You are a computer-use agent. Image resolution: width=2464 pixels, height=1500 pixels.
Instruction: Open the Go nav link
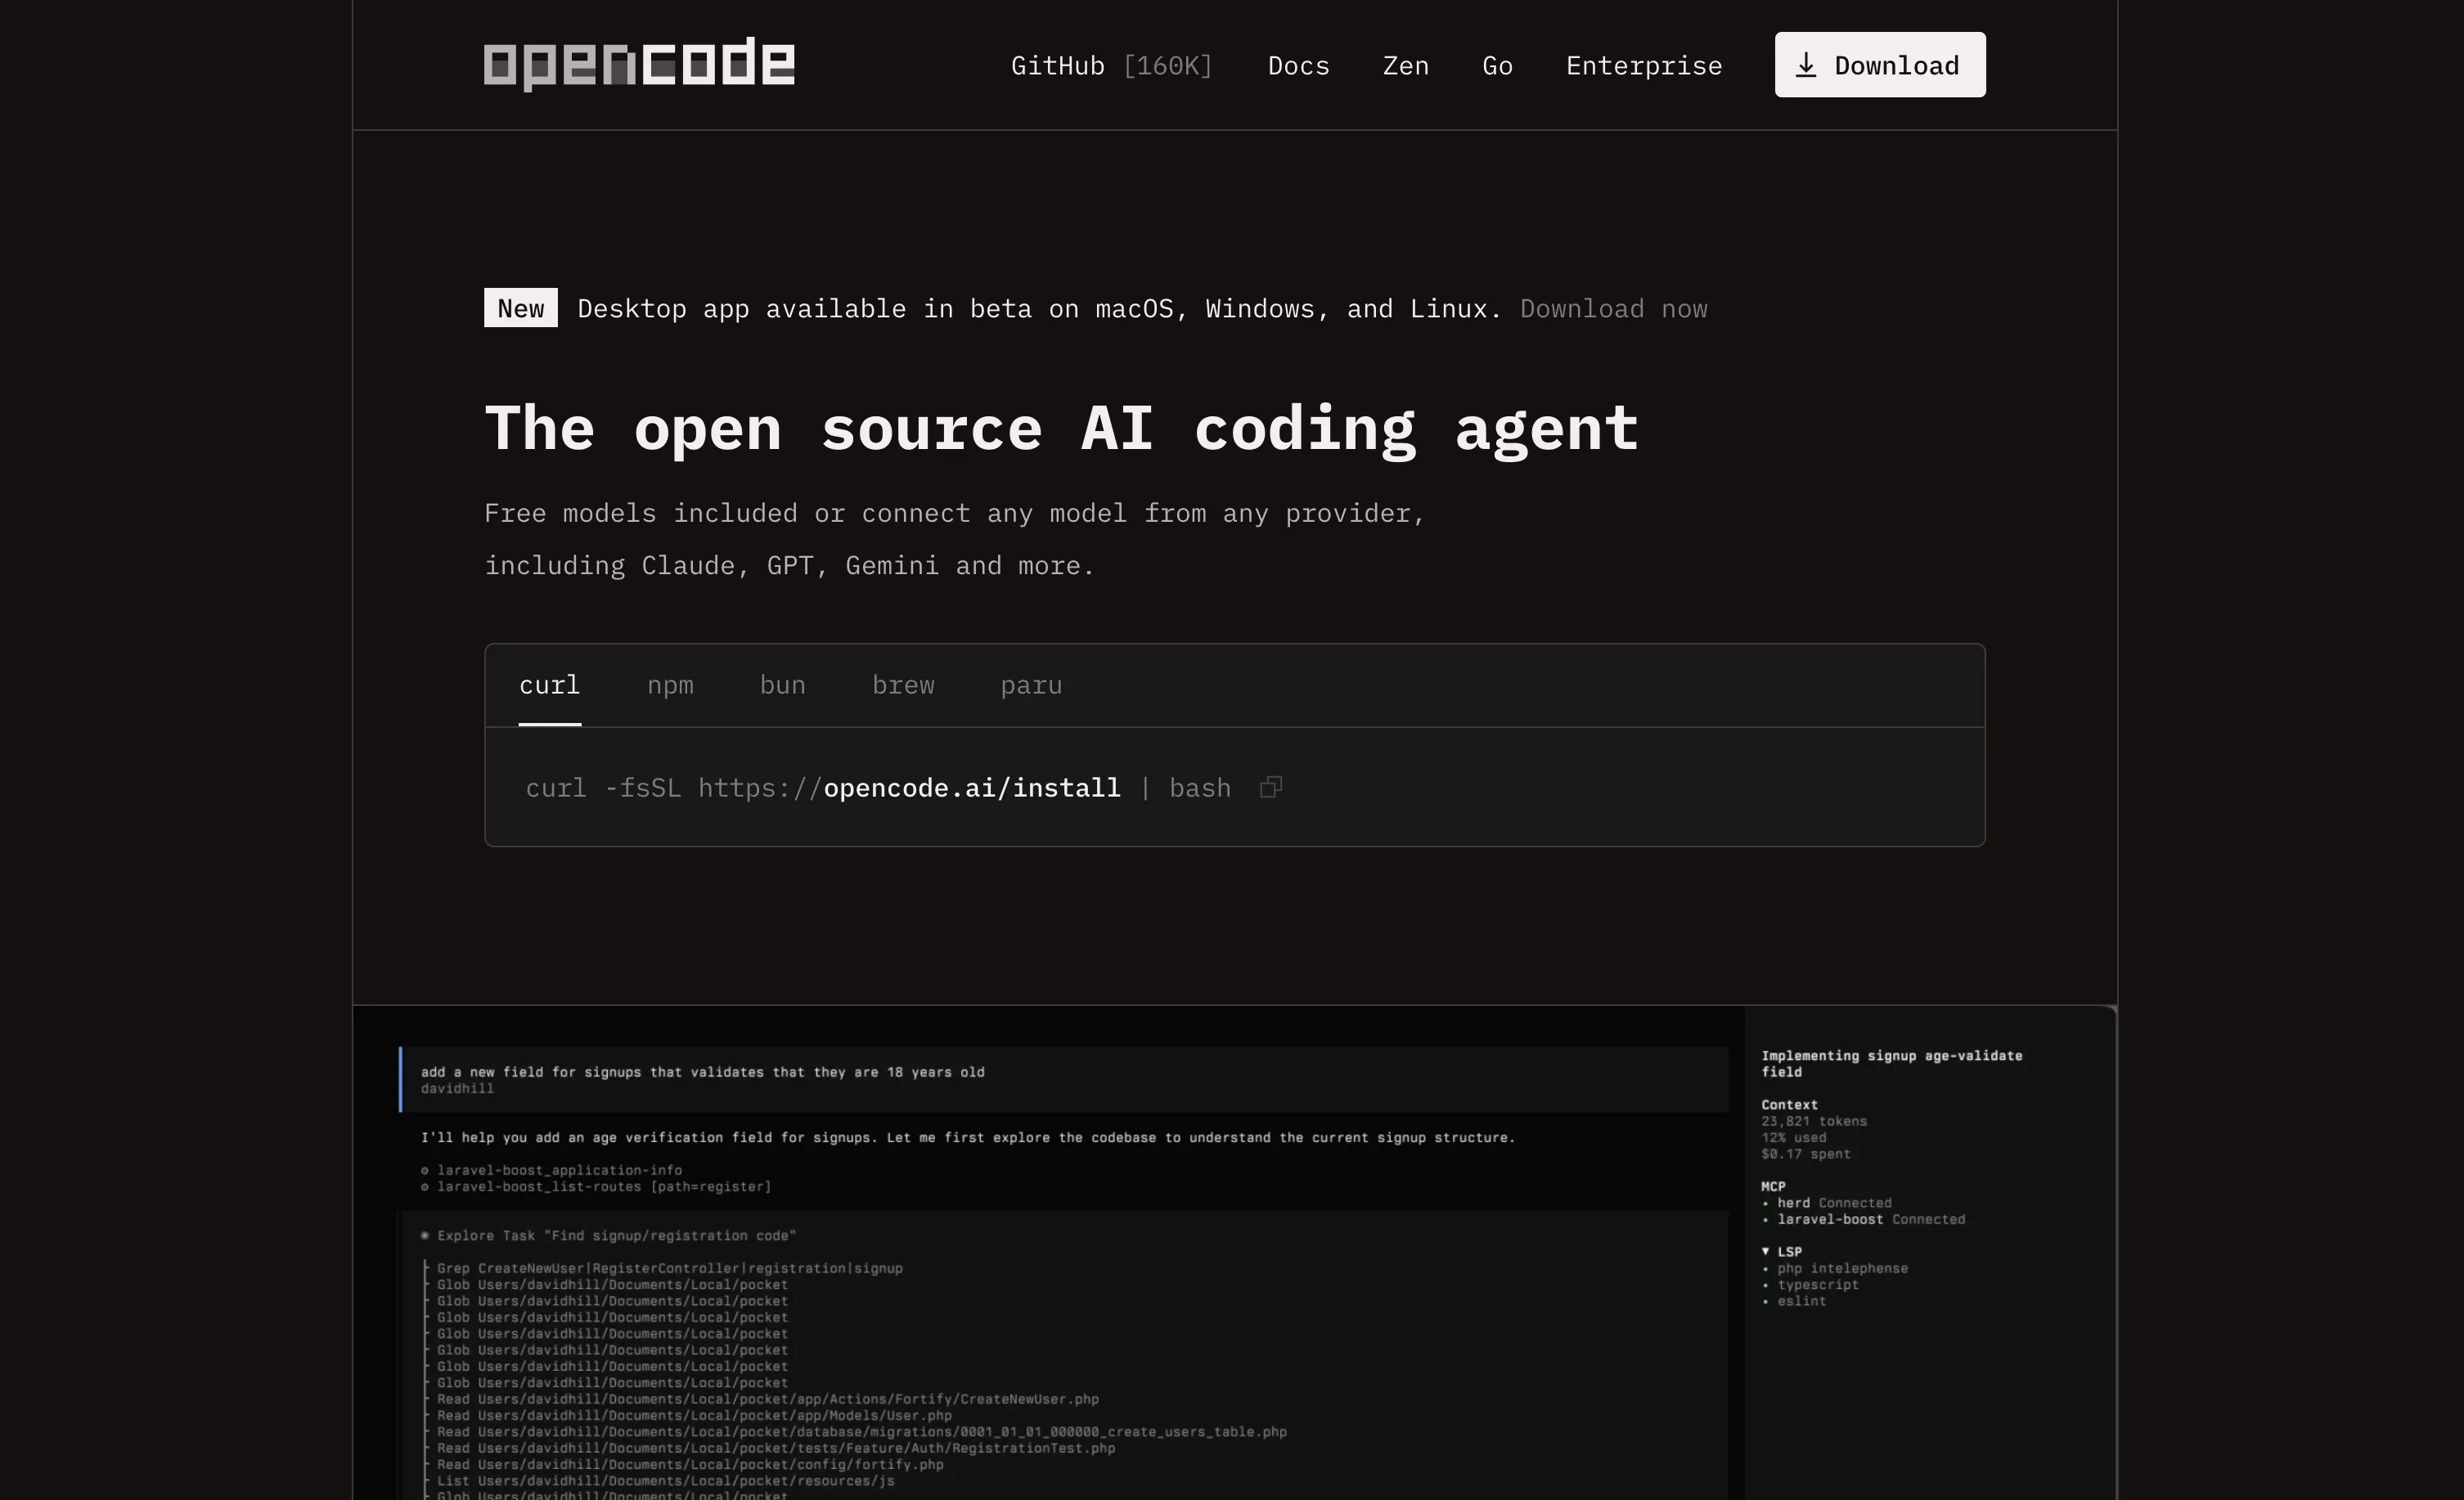click(x=1497, y=66)
